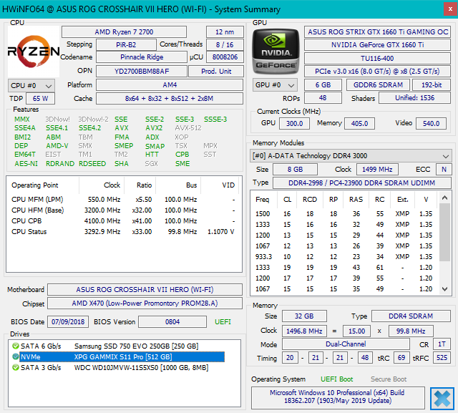
Task: Click the NVMe drive status icon
Action: [16, 357]
